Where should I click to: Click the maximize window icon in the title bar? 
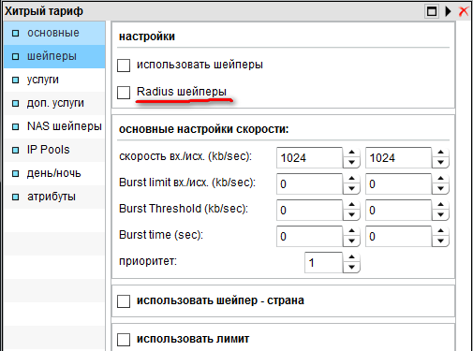pyautogui.click(x=432, y=12)
